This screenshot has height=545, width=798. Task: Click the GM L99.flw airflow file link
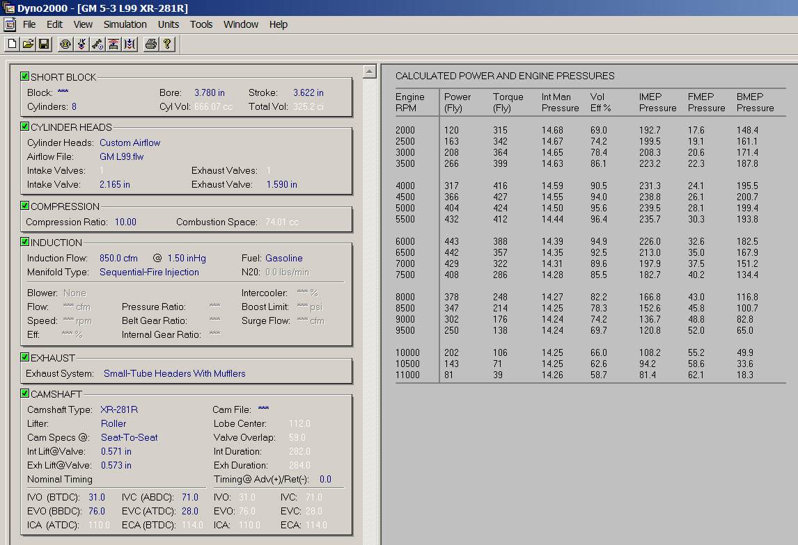pos(121,156)
